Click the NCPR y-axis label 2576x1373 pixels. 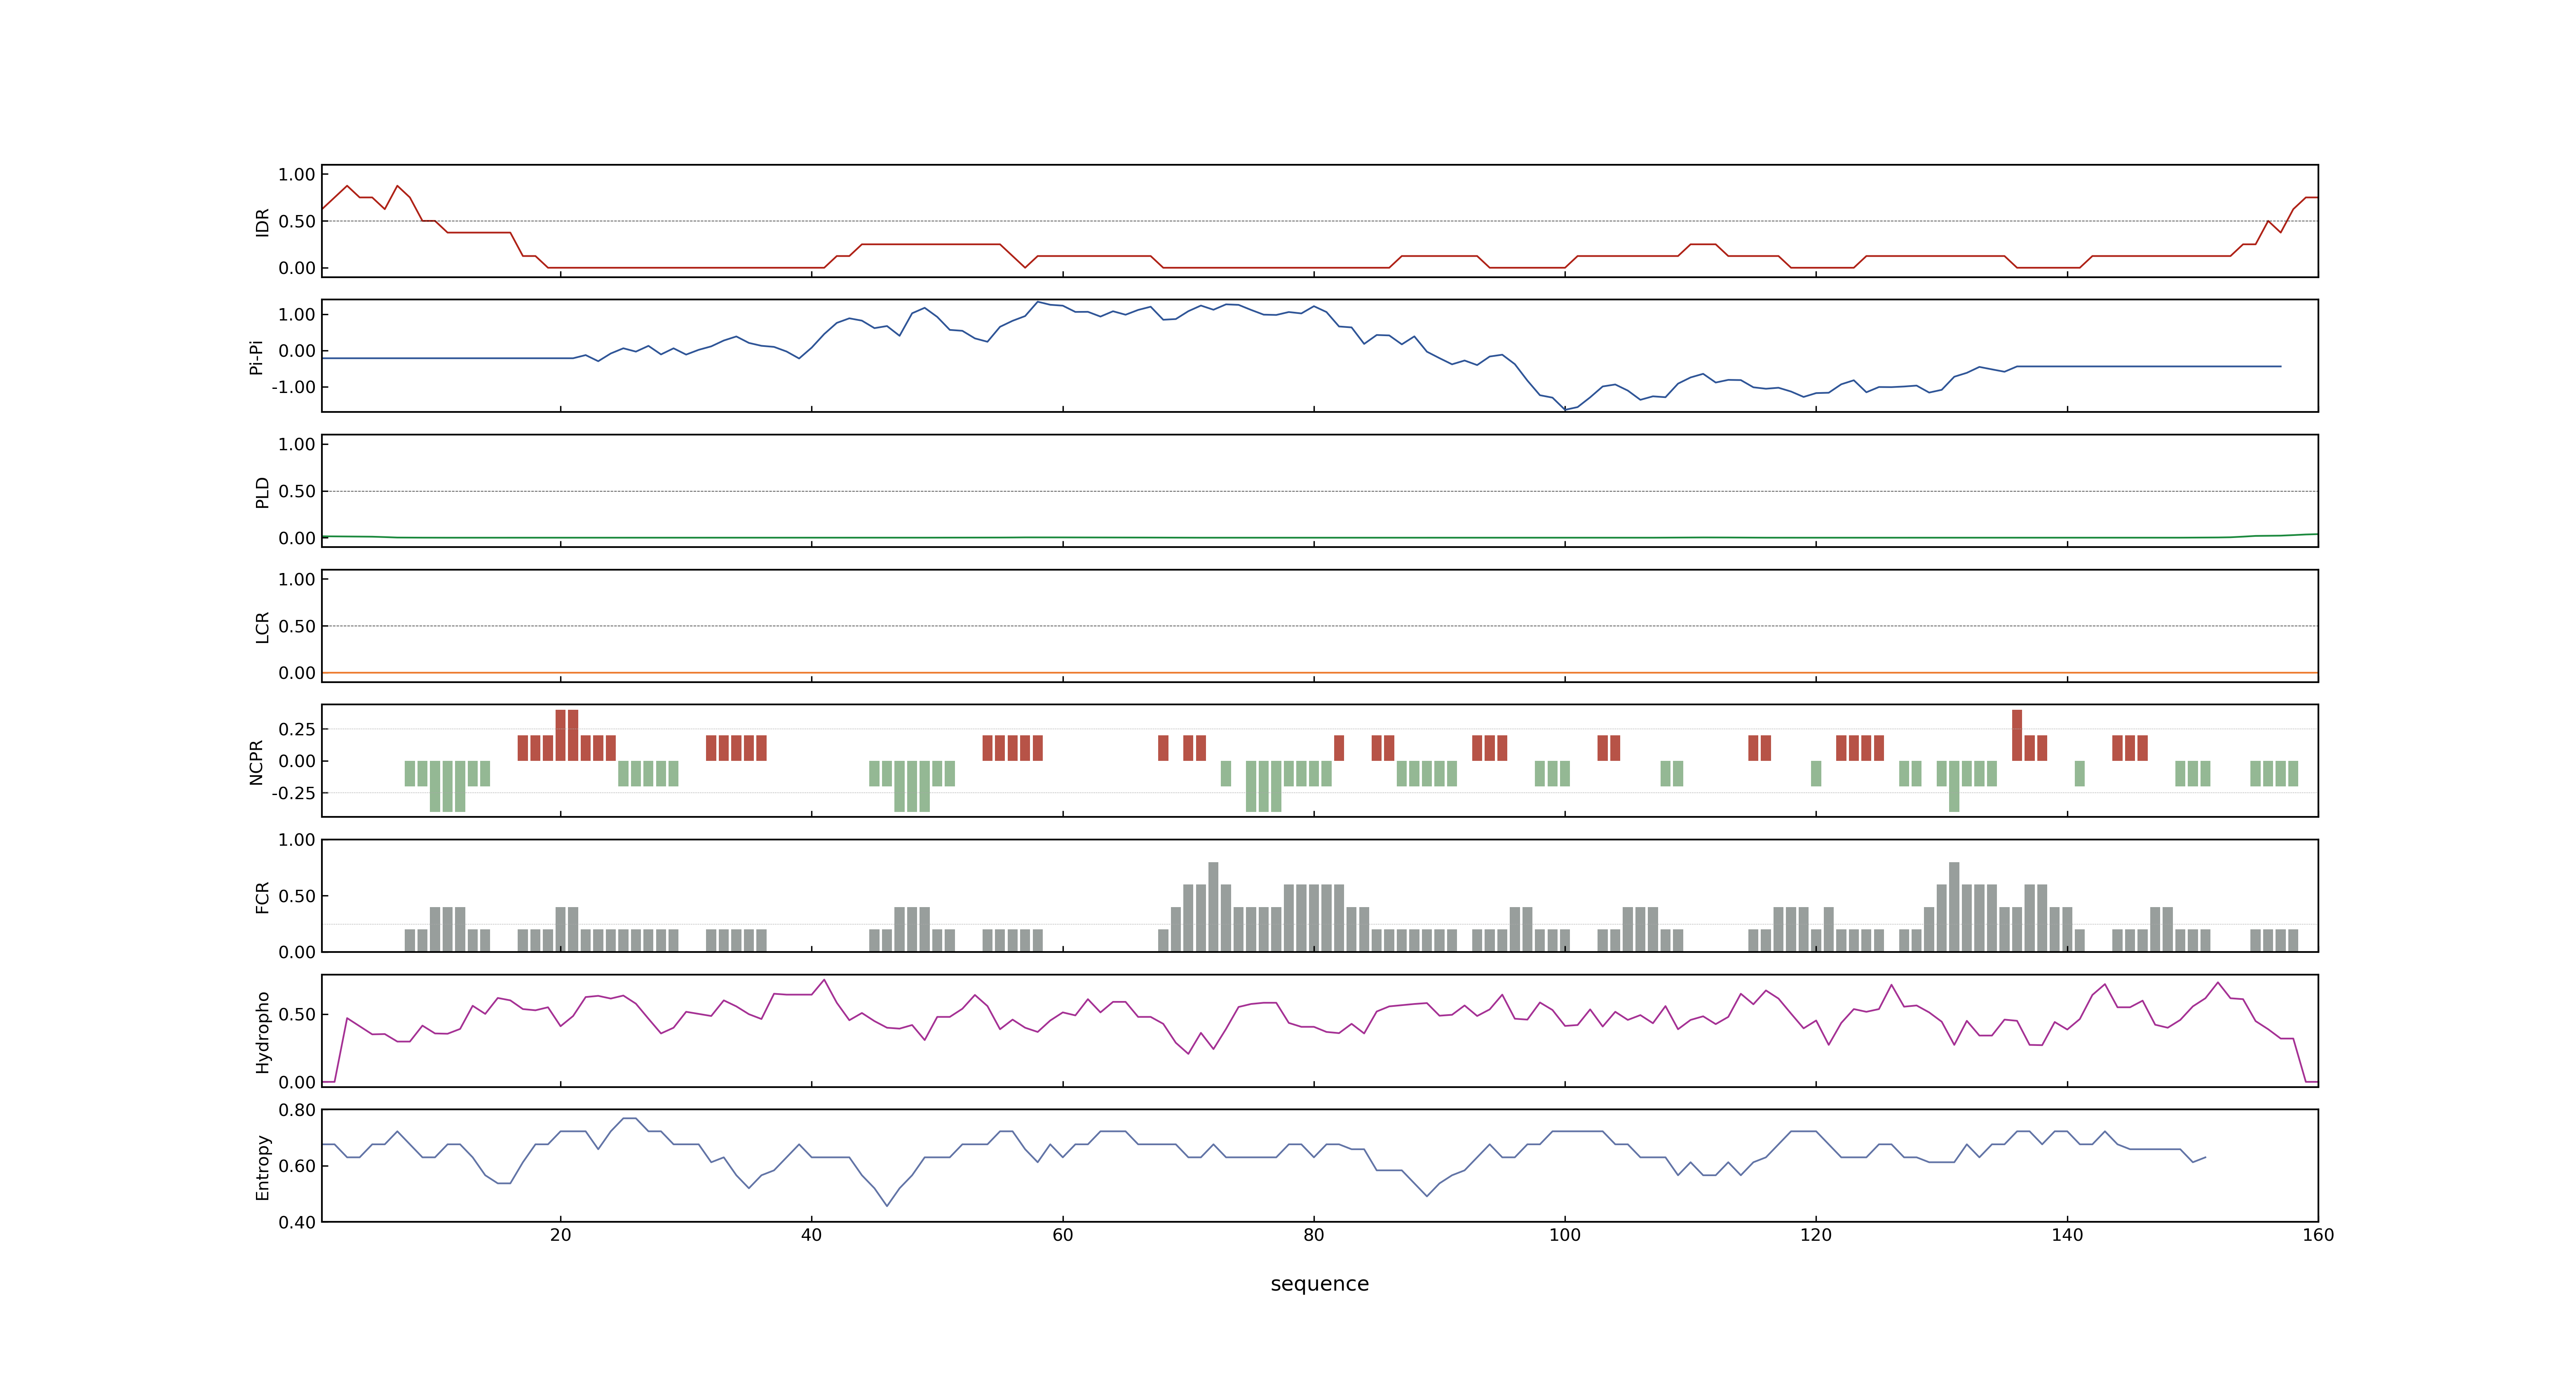click(256, 763)
